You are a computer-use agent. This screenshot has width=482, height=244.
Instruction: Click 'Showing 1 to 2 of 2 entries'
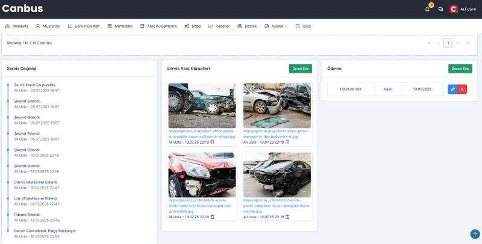tap(30, 43)
